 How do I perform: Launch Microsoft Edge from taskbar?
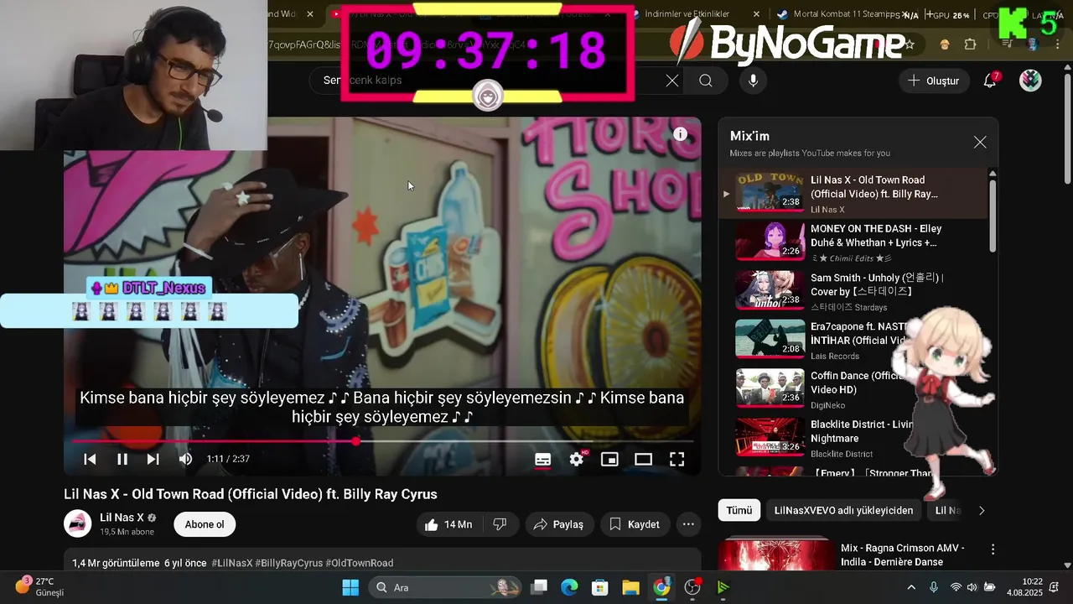pyautogui.click(x=570, y=587)
